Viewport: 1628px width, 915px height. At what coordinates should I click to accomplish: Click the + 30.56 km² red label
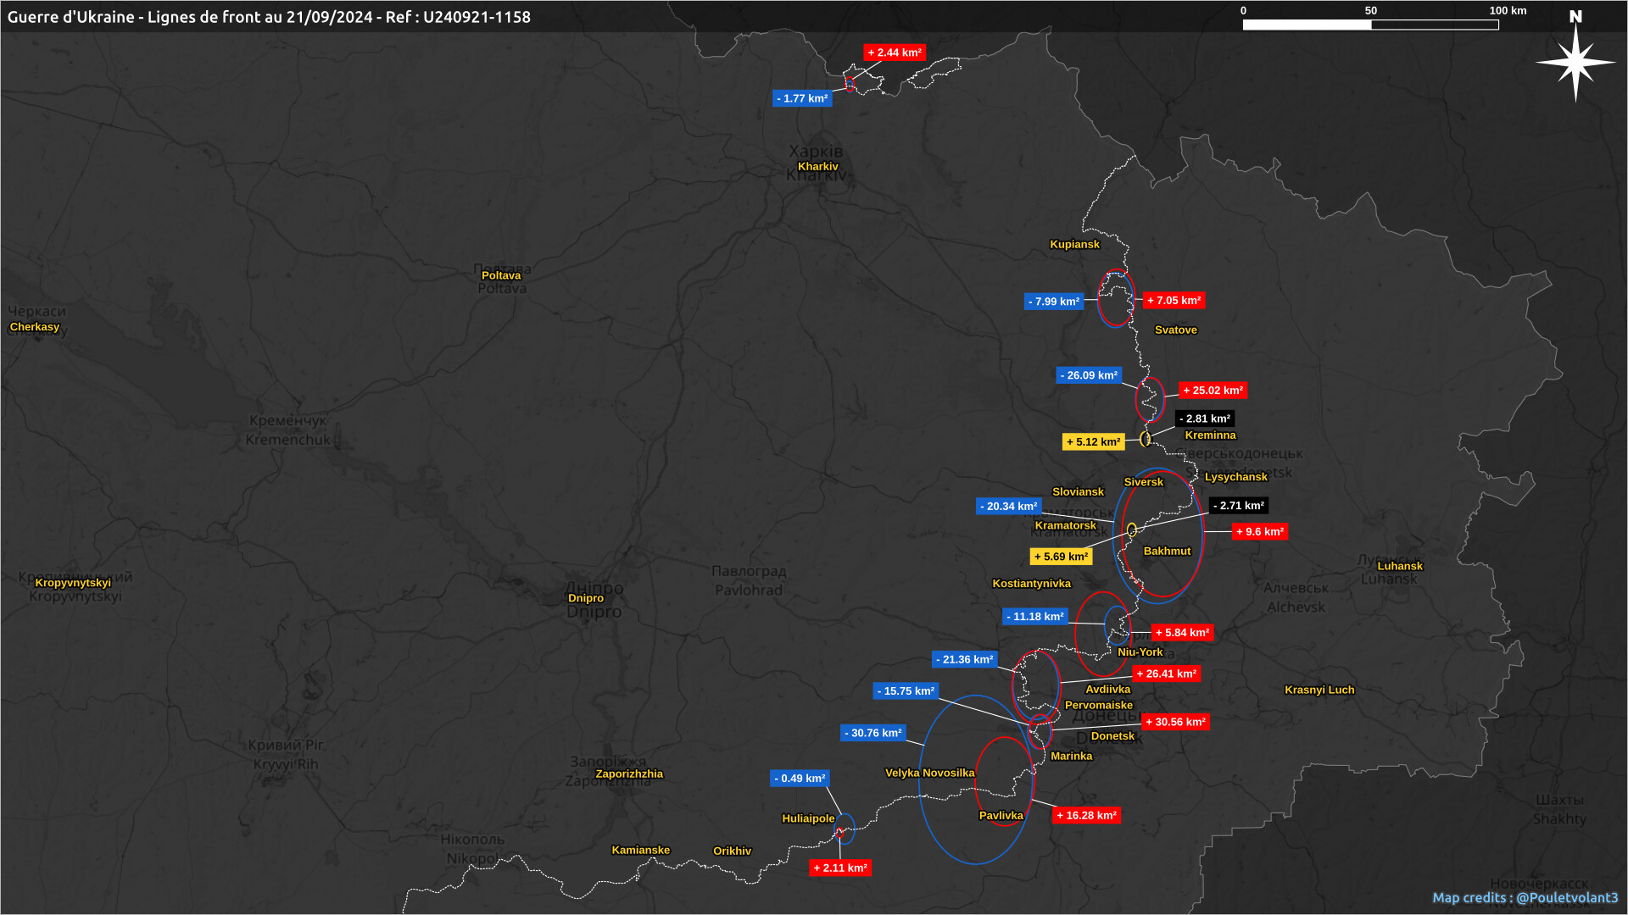point(1175,722)
